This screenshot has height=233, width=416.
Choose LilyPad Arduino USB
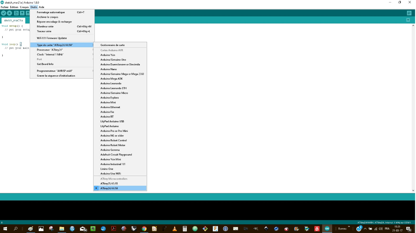click(x=120, y=121)
